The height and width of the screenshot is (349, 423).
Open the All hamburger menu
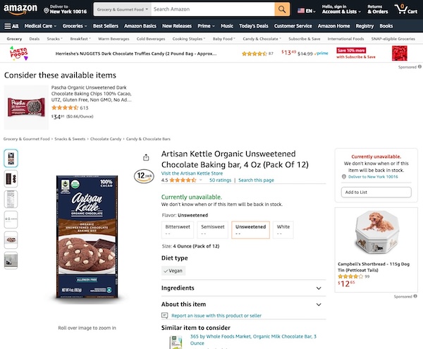point(11,25)
